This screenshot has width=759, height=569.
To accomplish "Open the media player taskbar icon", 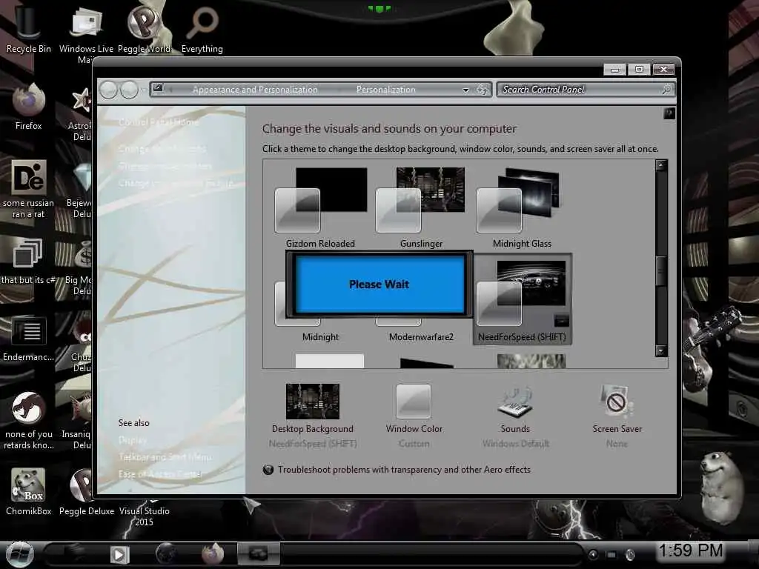I will pyautogui.click(x=119, y=554).
